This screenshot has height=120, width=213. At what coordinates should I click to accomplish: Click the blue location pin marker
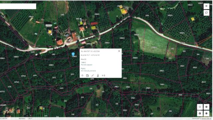point(73,54)
